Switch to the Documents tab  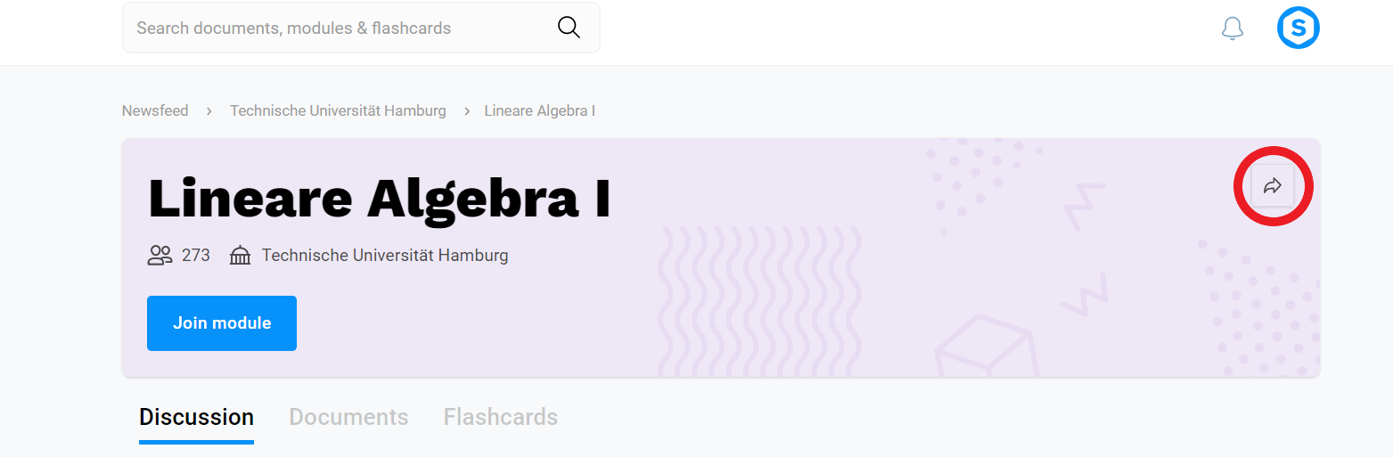348,417
